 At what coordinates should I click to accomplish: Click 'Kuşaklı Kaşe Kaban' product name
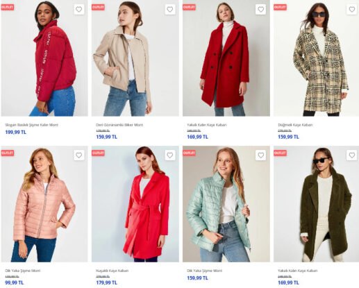pyautogui.click(x=112, y=271)
